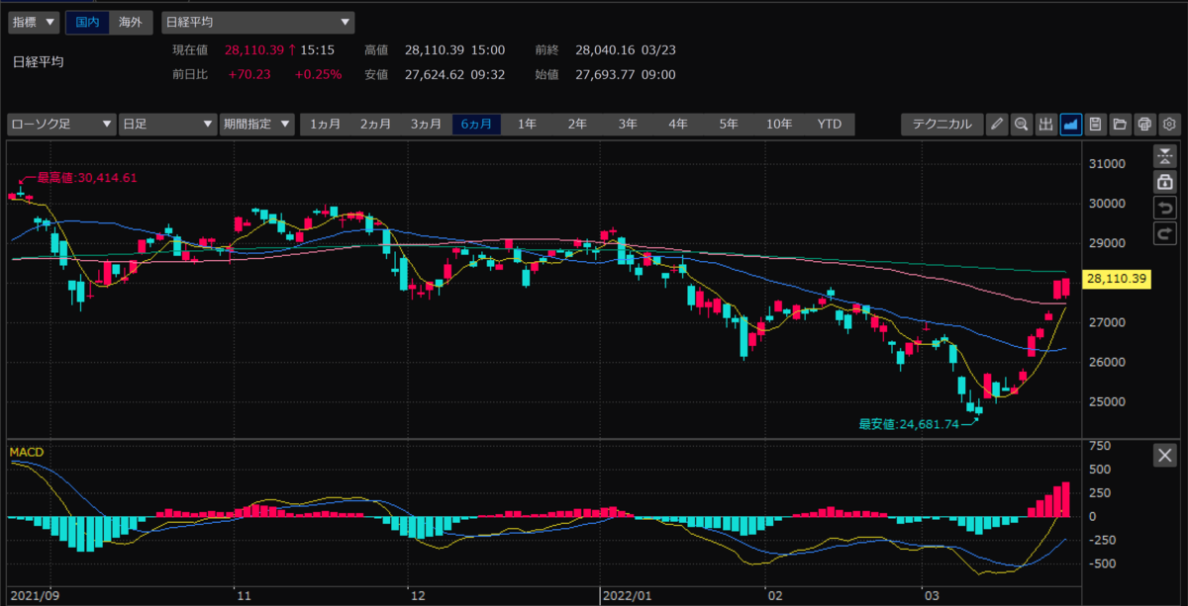This screenshot has width=1188, height=606.
Task: Click the 最安値:24,681.74 annotation
Action: tap(910, 424)
